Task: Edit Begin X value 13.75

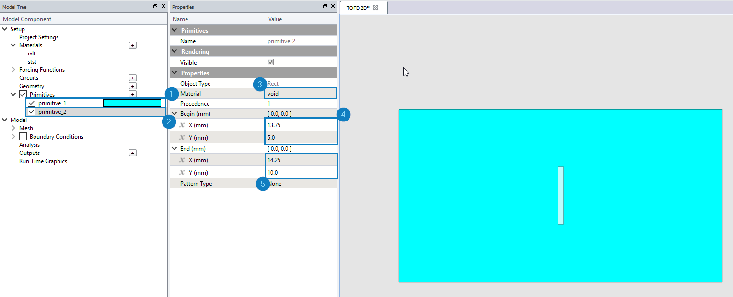Action: click(x=301, y=125)
